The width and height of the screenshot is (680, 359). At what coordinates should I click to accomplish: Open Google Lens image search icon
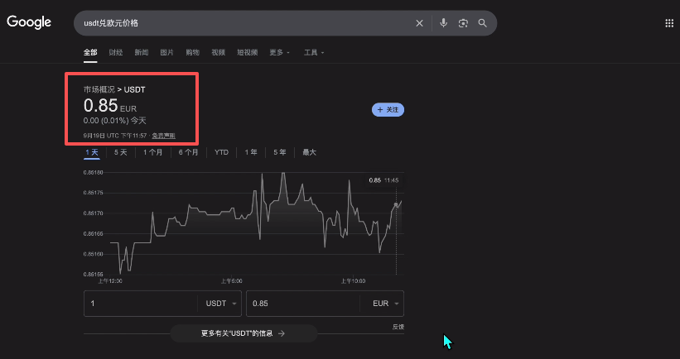463,23
